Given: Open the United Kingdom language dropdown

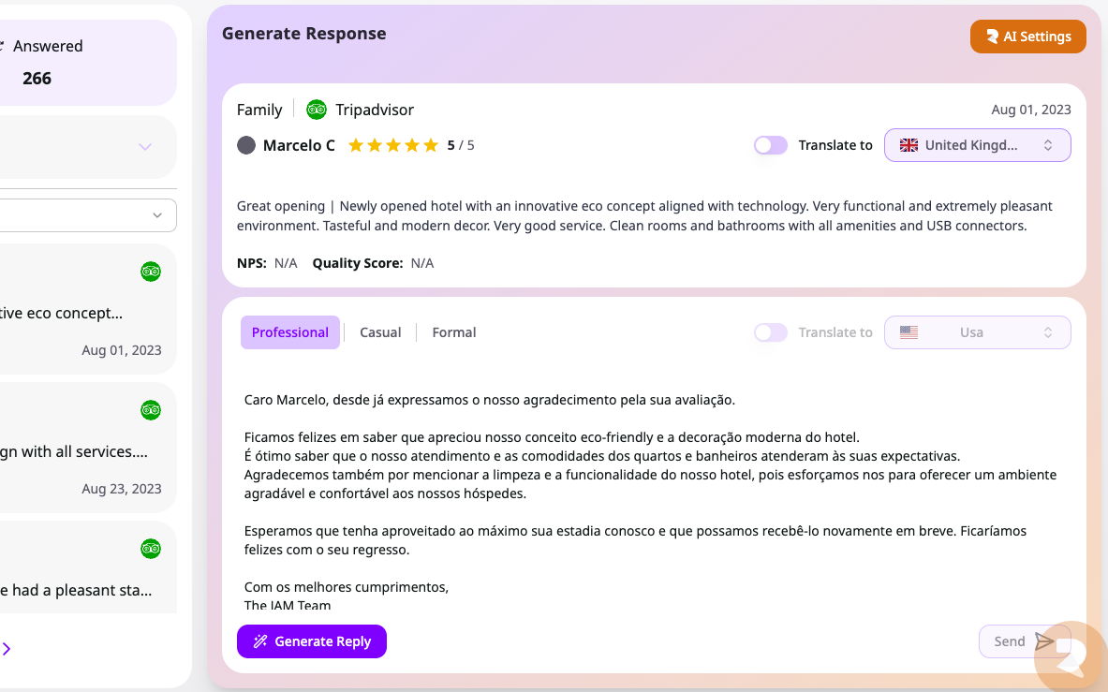Looking at the screenshot, I should (x=977, y=145).
